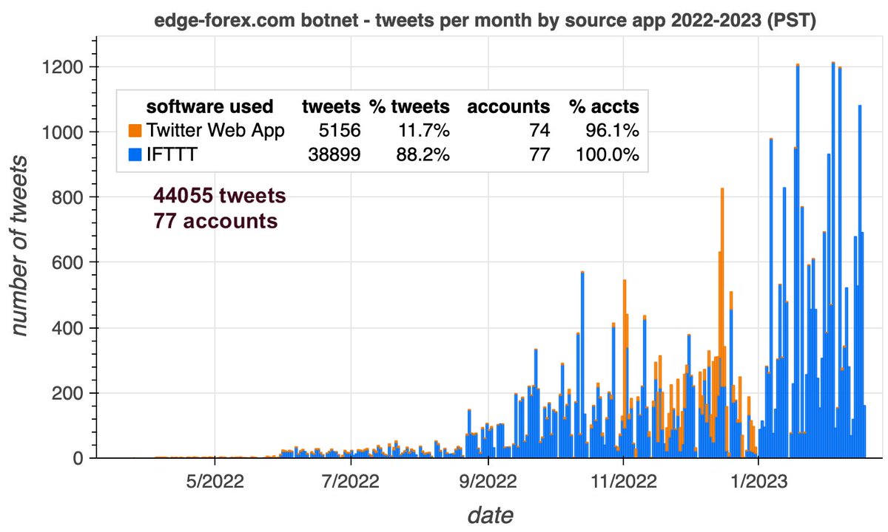
Task: Select the chart title text
Action: (485, 21)
